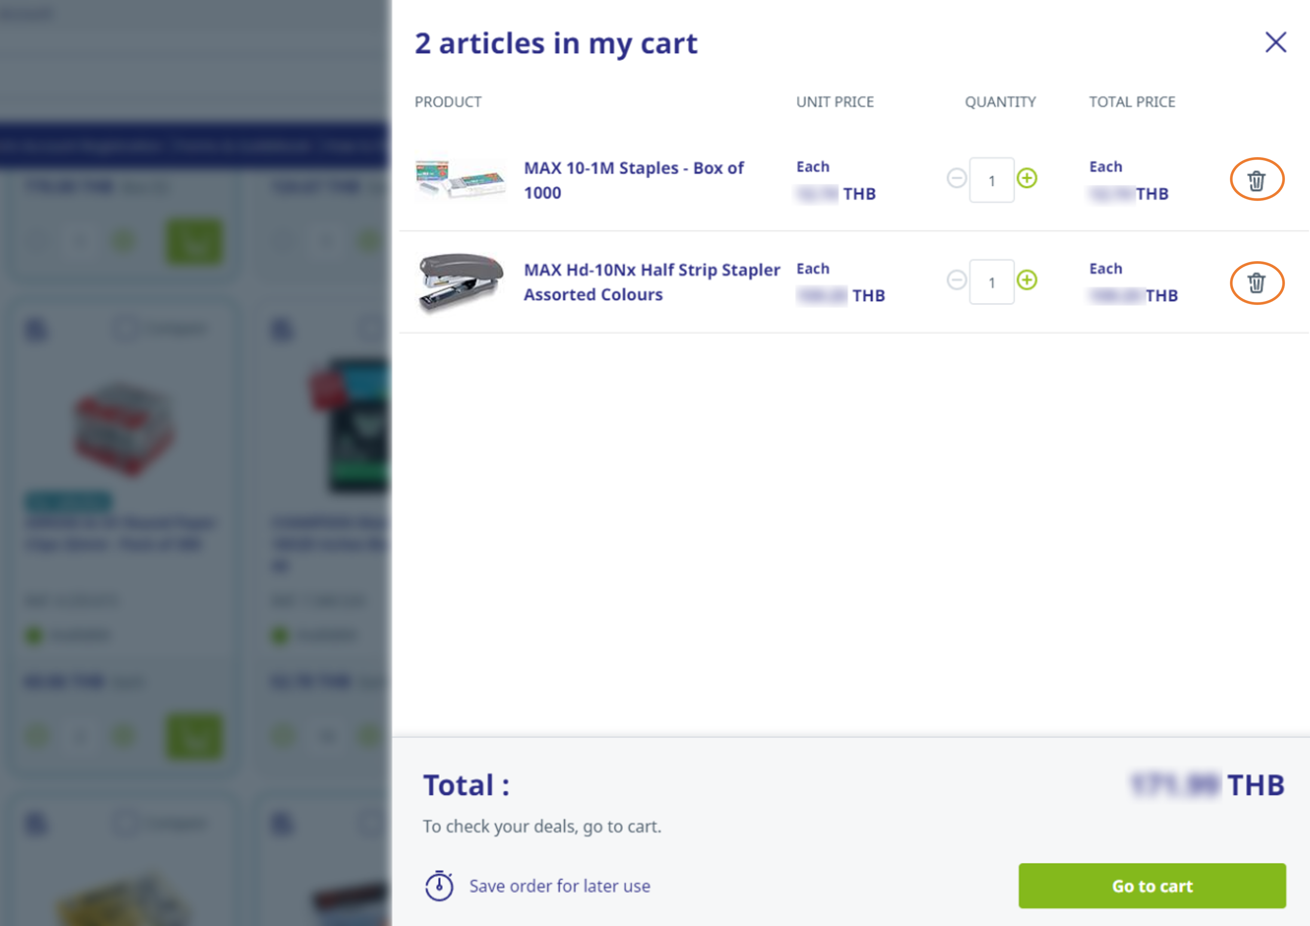Screen dimensions: 1310x926
Task: Focus the stapler quantity input field
Action: (991, 282)
